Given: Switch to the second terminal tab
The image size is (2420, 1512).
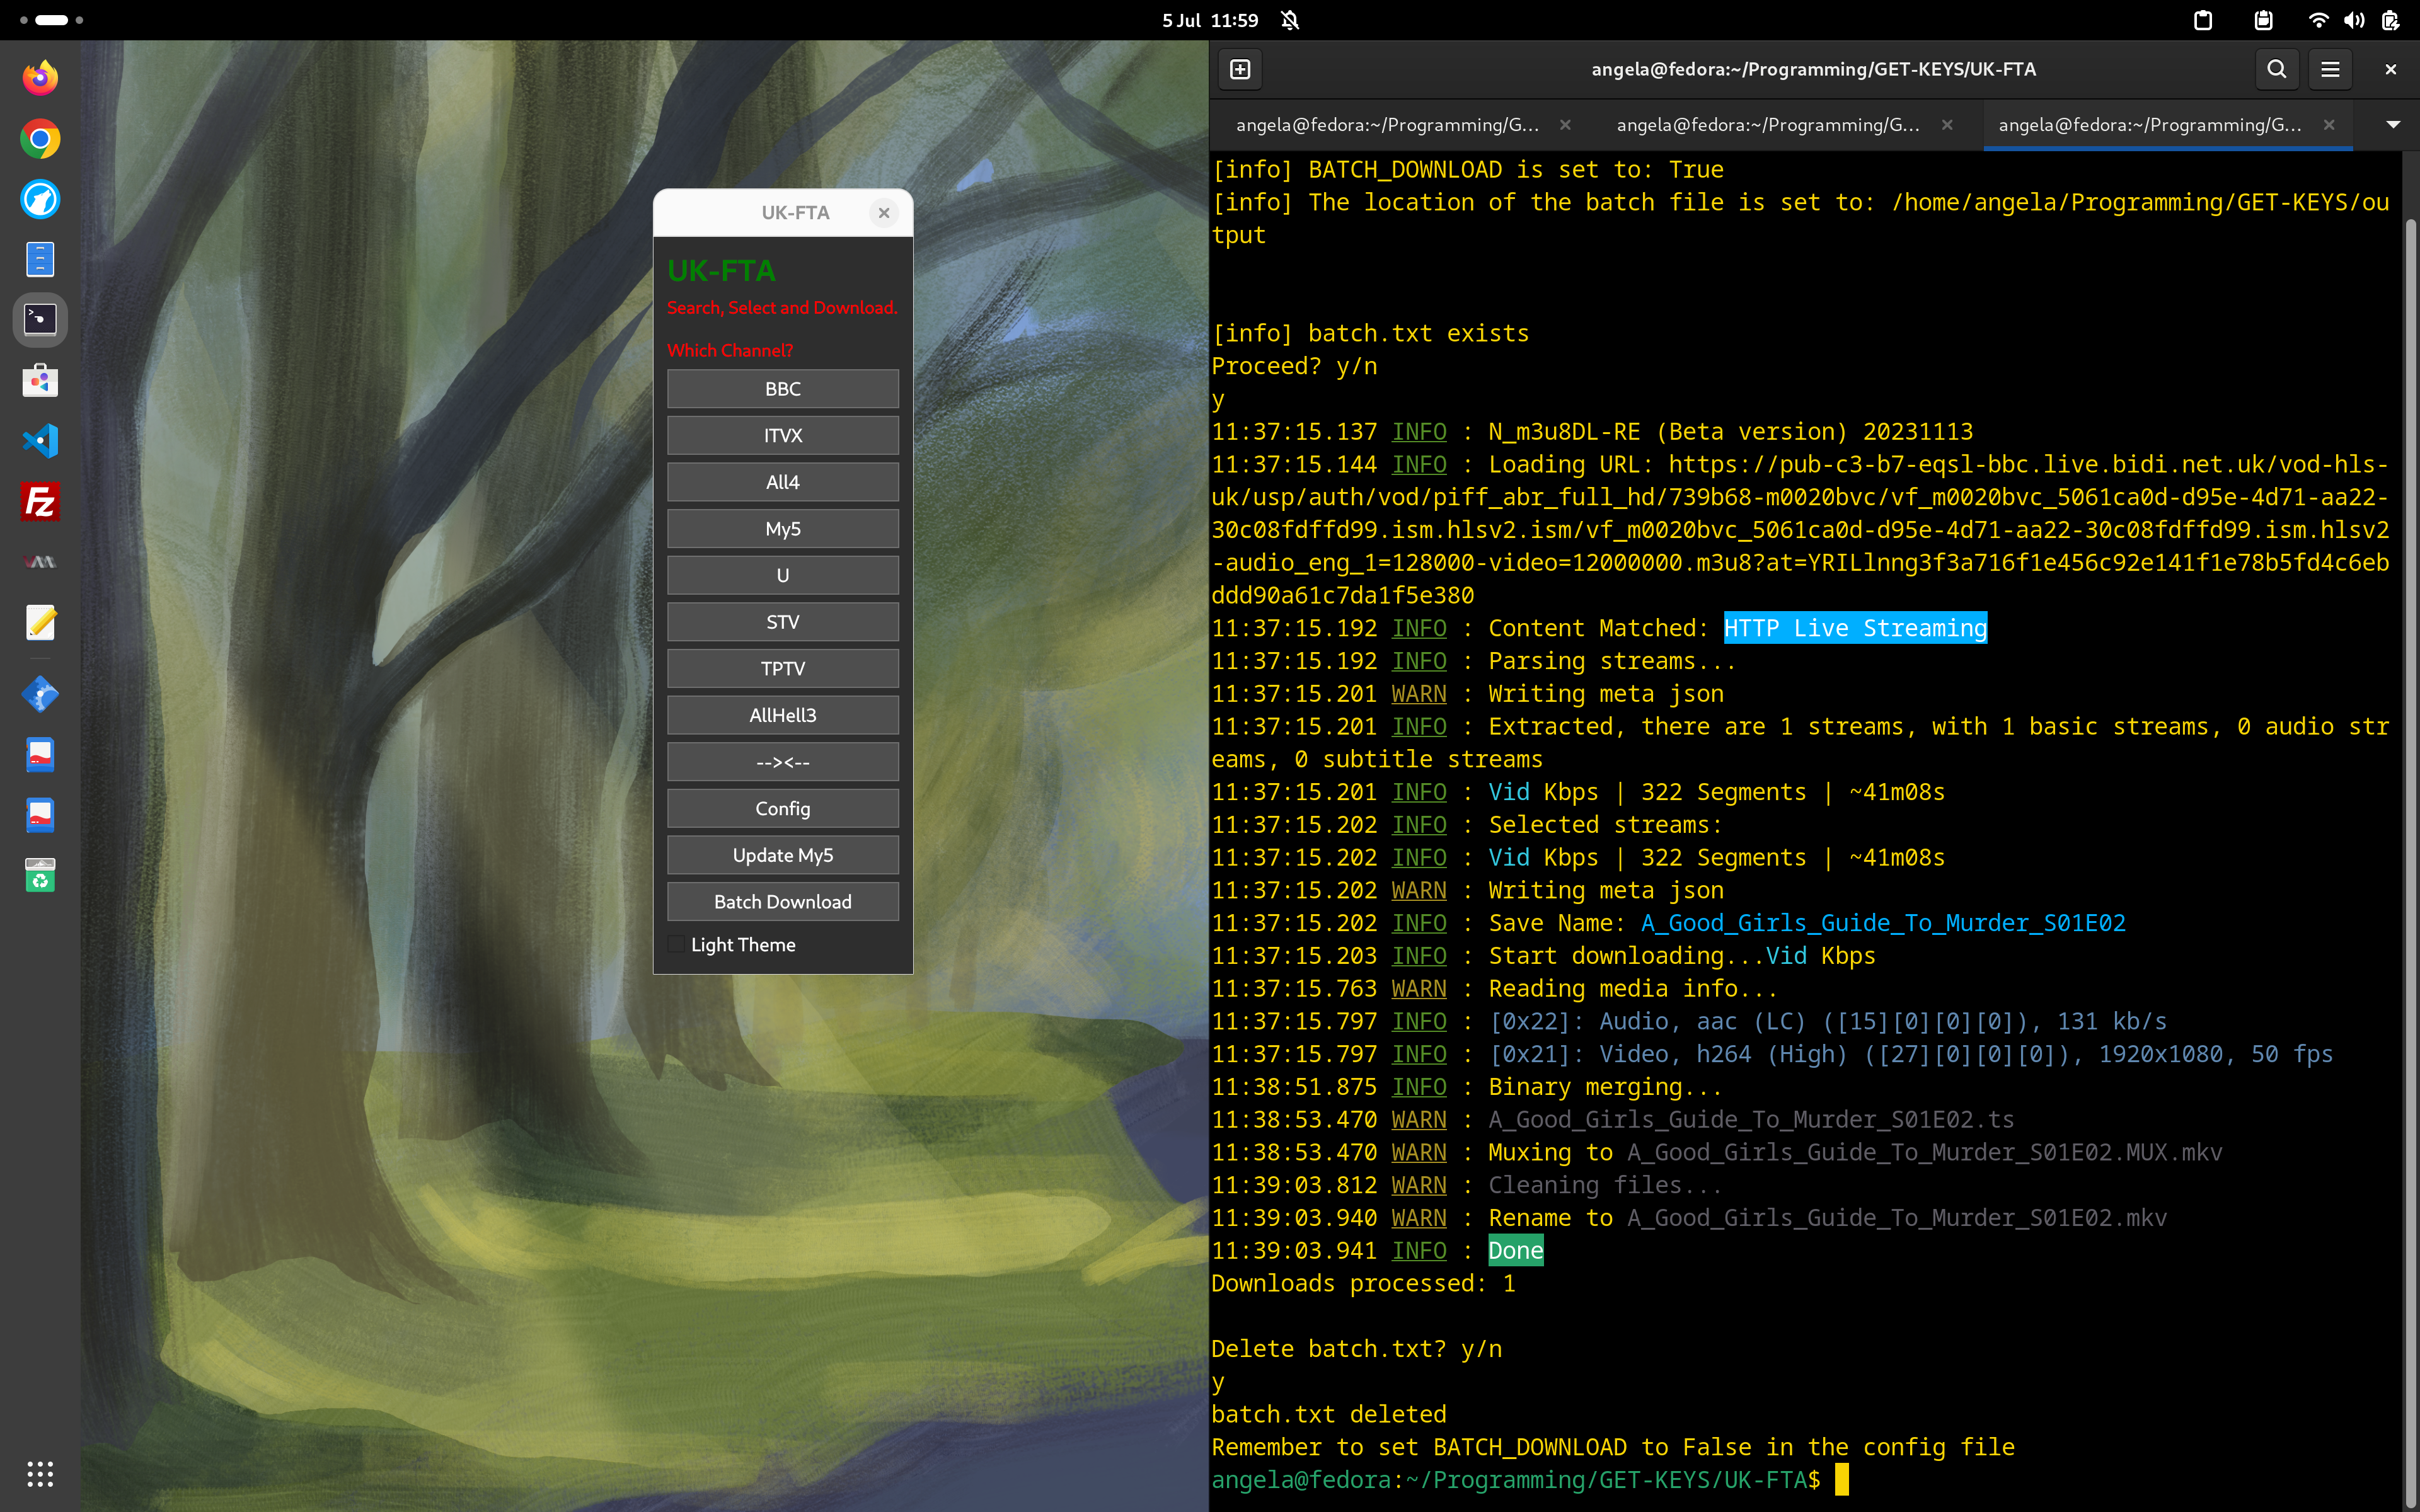Looking at the screenshot, I should point(1767,125).
